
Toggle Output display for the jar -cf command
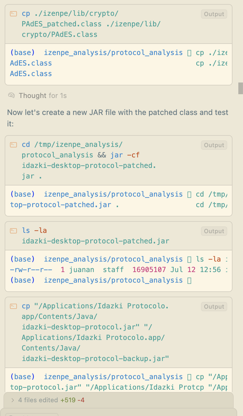coord(214,145)
